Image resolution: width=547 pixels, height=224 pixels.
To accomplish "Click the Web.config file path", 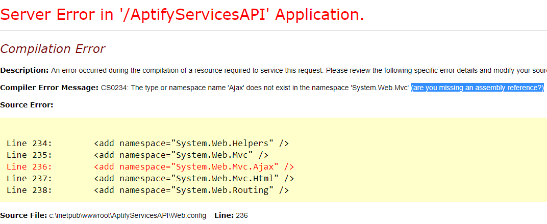I will click(128, 215).
